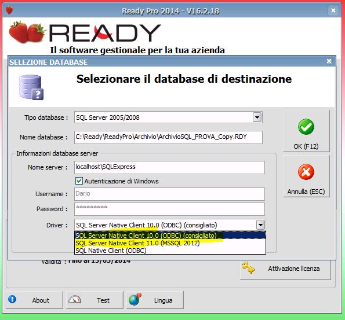
Task: Click the blue About info icon
Action: (x=12, y=299)
